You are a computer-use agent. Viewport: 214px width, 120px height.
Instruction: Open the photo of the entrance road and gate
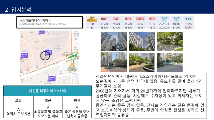170,62
